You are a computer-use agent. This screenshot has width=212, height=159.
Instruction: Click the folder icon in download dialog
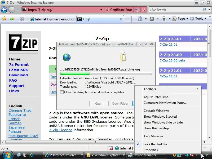[x=123, y=56]
